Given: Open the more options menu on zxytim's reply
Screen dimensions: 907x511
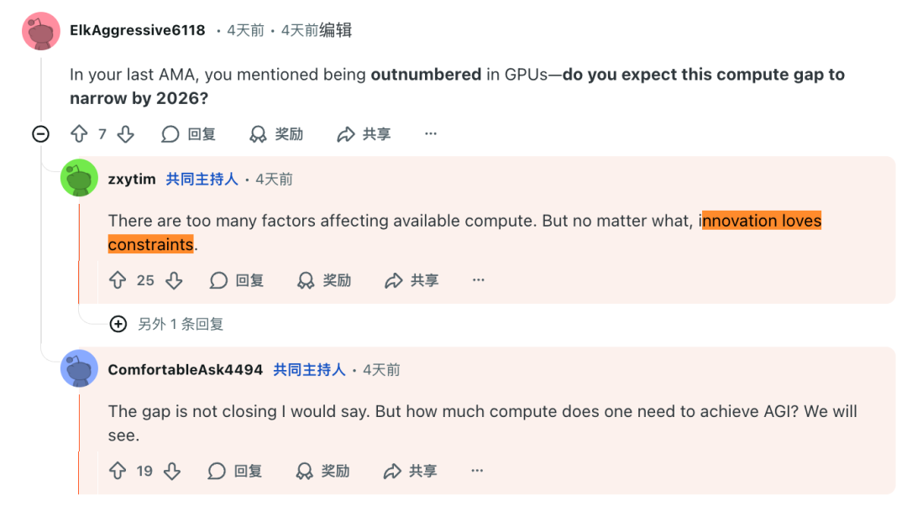Looking at the screenshot, I should [x=479, y=280].
